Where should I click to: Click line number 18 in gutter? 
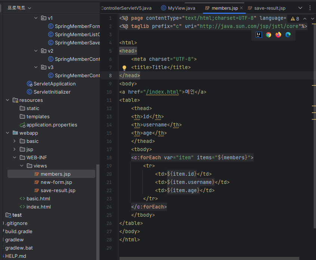coord(109,157)
